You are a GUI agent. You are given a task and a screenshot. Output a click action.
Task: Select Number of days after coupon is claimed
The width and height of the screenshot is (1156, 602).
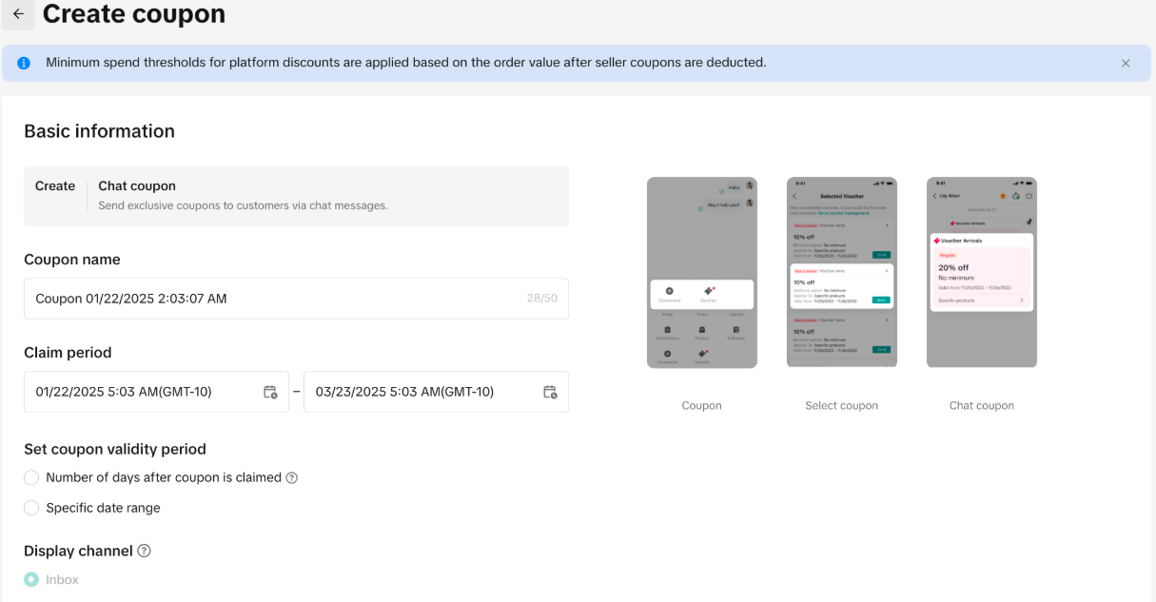[32, 477]
